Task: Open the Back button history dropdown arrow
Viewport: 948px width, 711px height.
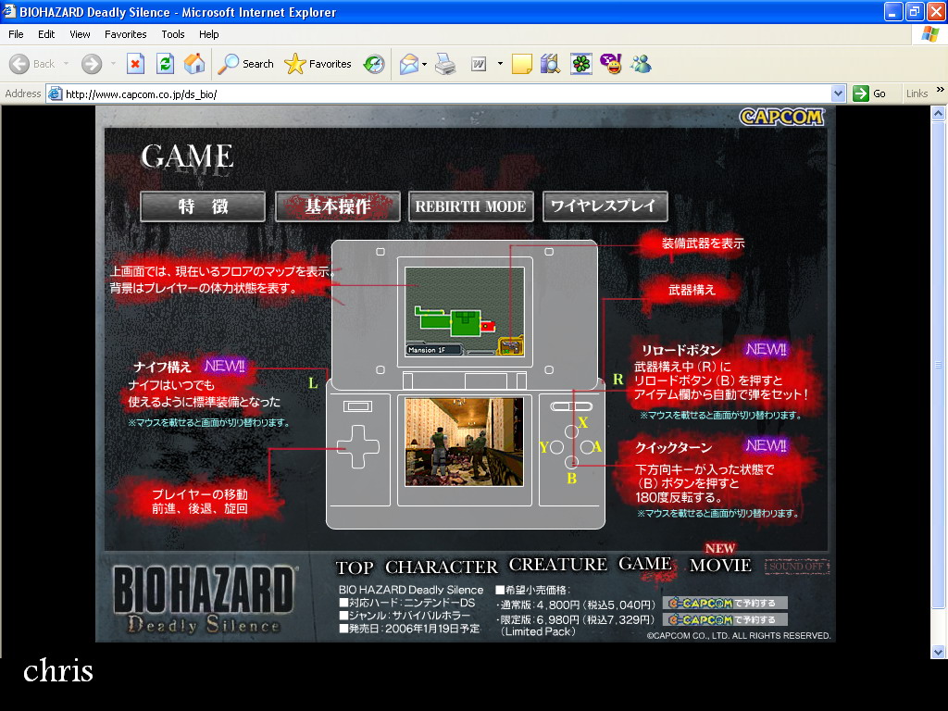Action: point(66,64)
